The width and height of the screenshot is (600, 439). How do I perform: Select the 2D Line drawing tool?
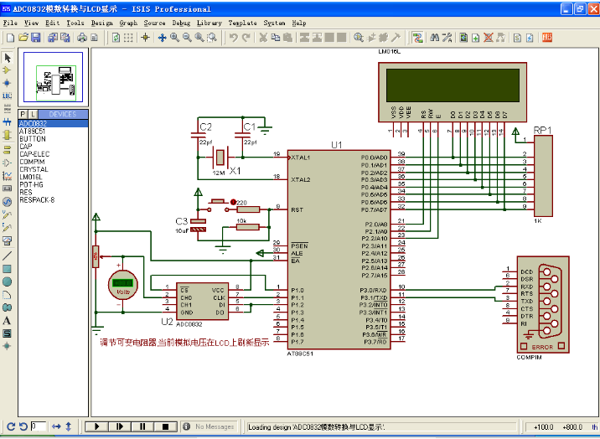pyautogui.click(x=7, y=256)
